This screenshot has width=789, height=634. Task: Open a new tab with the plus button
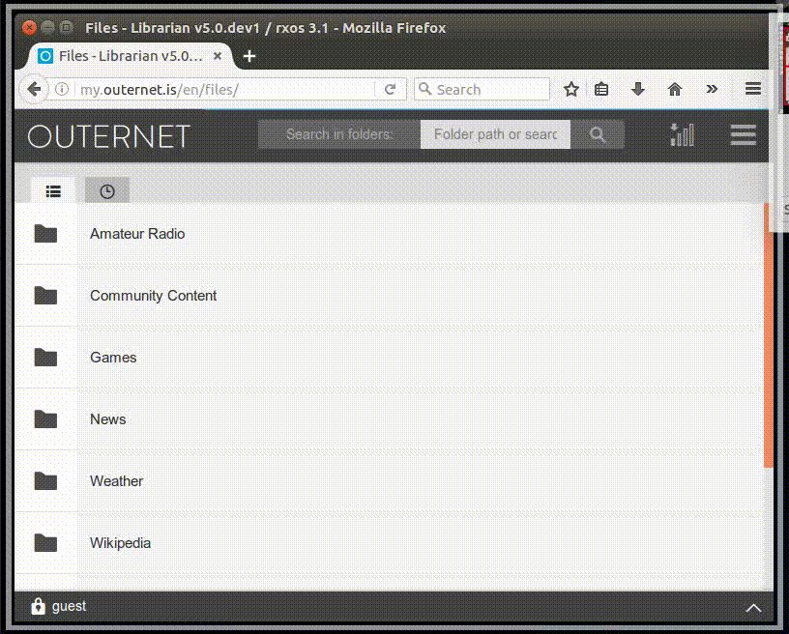pos(249,56)
